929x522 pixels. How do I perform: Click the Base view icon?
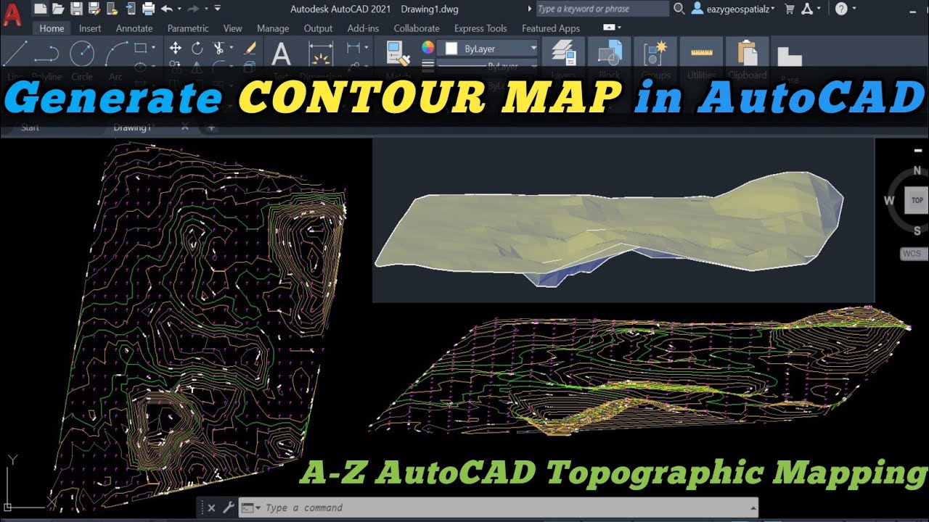(x=790, y=57)
